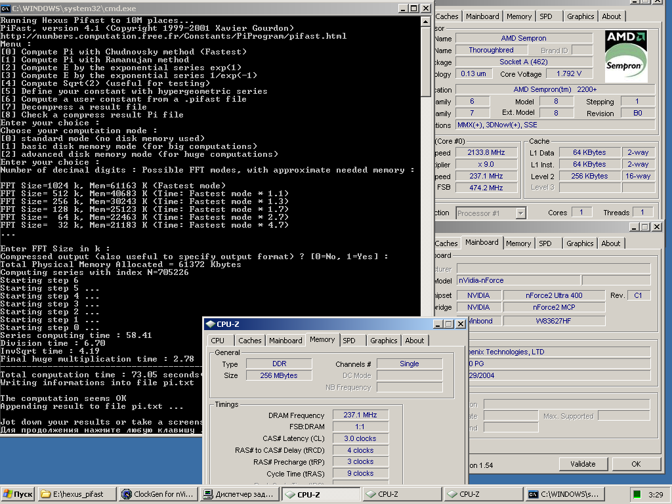
Task: Click cmd window scrollbar up arrow
Action: click(425, 22)
